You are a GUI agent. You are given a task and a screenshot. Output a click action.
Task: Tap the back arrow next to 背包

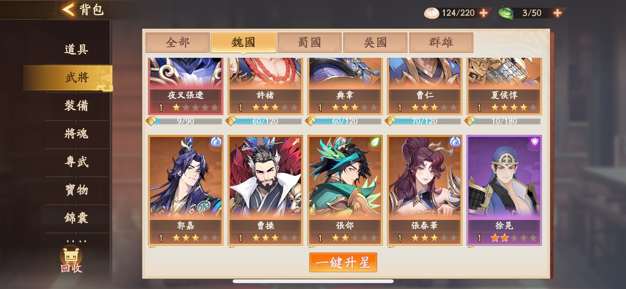click(x=69, y=10)
